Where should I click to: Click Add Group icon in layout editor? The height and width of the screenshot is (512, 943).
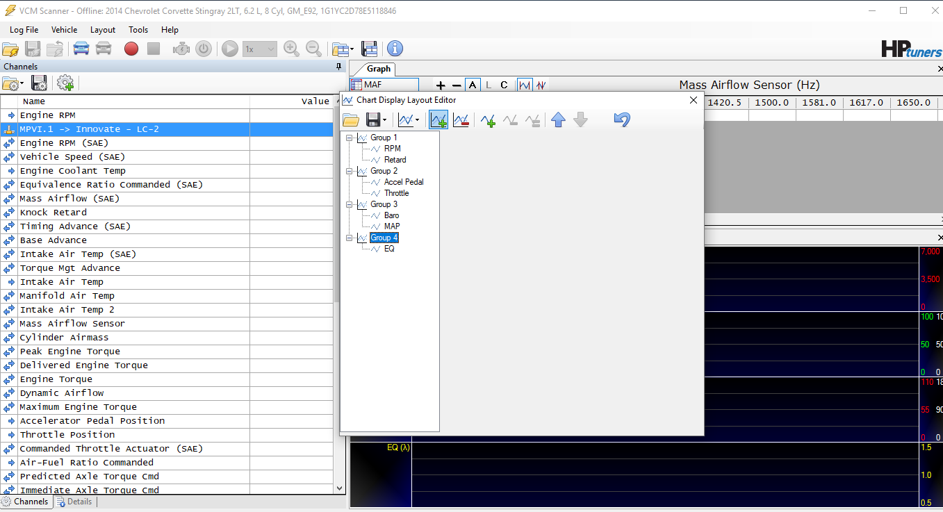438,120
